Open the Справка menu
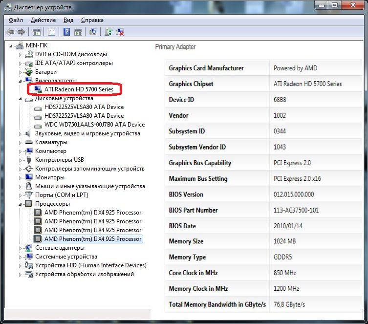The width and height of the screenshot is (368, 324). tap(92, 20)
